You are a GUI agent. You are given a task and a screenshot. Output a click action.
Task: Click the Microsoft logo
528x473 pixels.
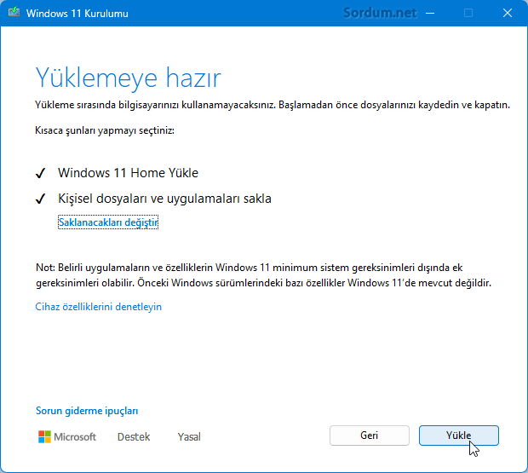point(67,436)
